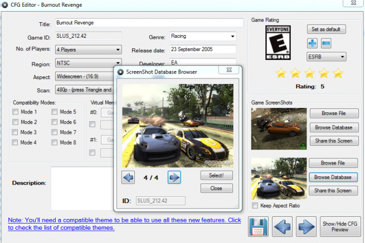This screenshot has height=243, width=365.
Task: Open the ESRB rating system dropdown
Action: point(326,57)
